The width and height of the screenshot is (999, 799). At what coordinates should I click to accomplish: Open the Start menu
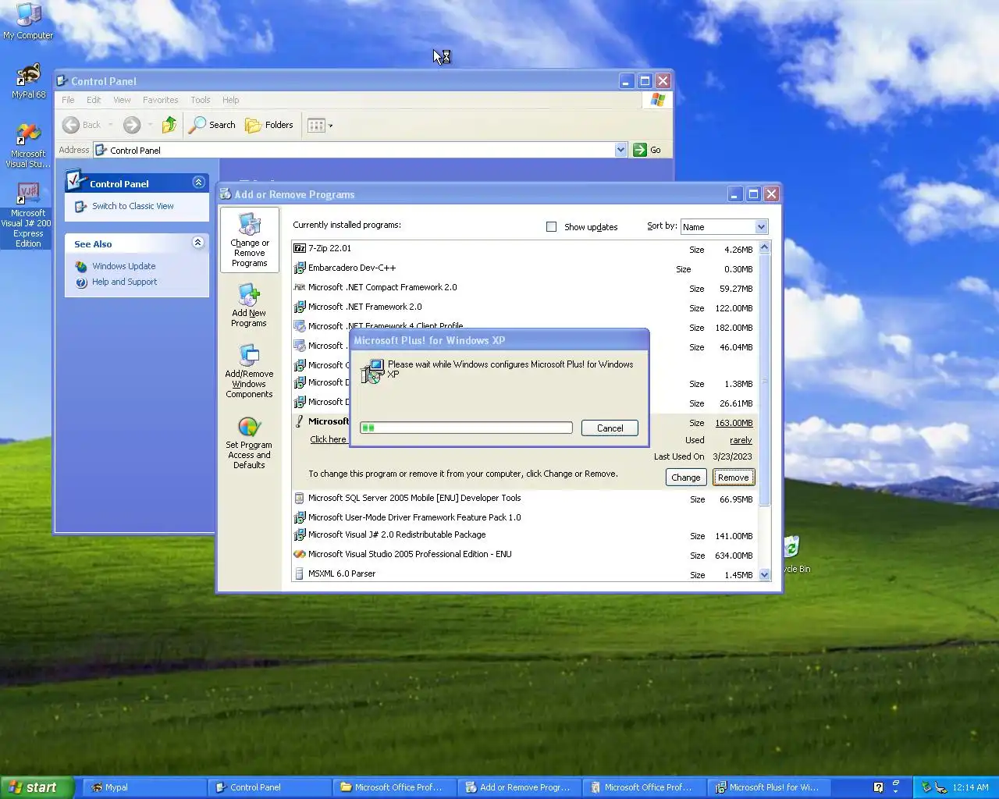point(37,787)
